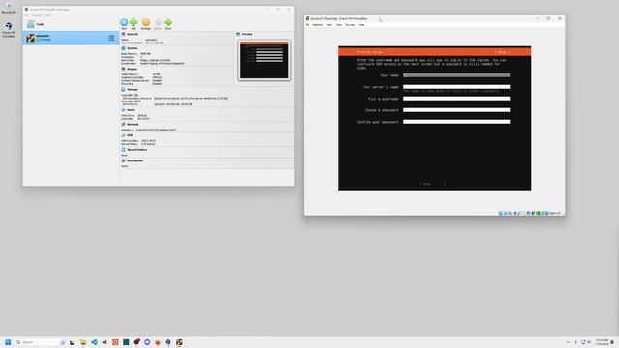Click the Discard toolbar icon in VirtualBox Manager
619x348 pixels.
click(x=158, y=23)
